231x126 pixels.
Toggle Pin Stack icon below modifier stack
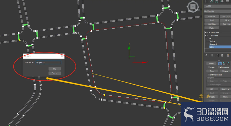tap(206, 55)
